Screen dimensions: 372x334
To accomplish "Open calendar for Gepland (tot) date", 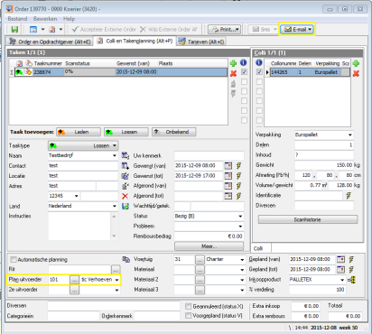I will (x=340, y=269).
